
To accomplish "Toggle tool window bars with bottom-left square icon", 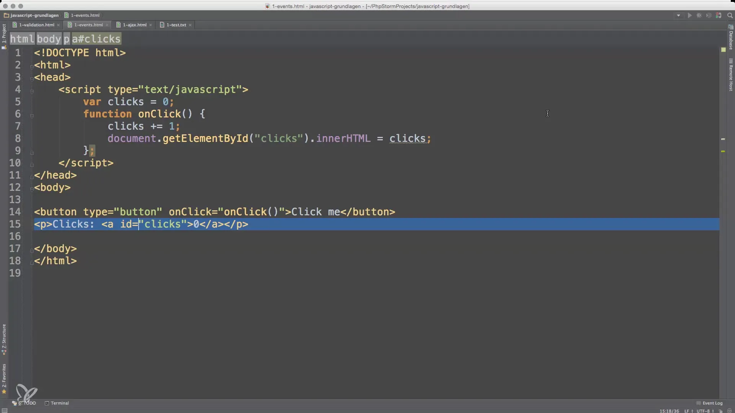I will [4, 411].
